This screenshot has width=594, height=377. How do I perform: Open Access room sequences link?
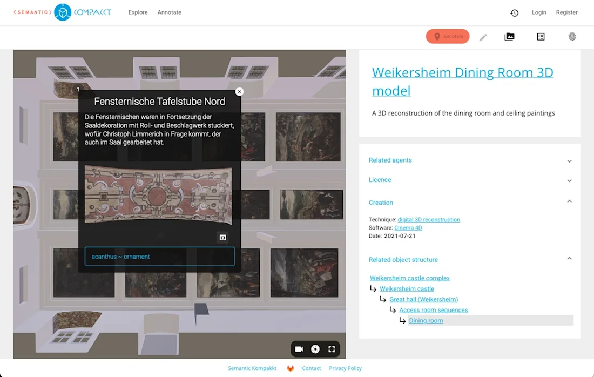coord(434,310)
